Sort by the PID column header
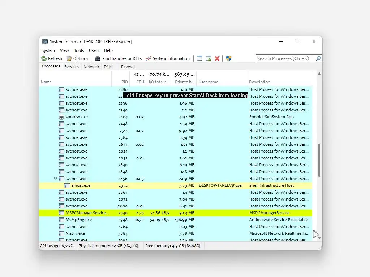370x277 pixels. pyautogui.click(x=120, y=82)
